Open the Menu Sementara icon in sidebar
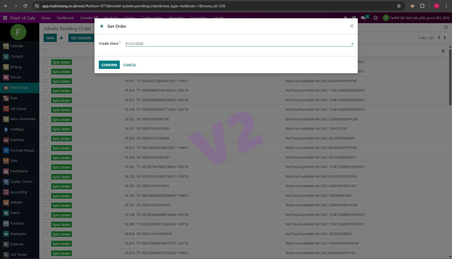 (x=6, y=119)
